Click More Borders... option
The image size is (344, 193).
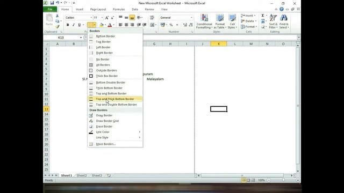tap(115, 144)
